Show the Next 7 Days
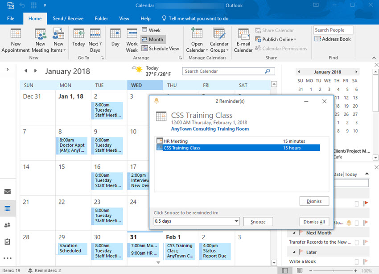The image size is (379, 274). coord(95,40)
